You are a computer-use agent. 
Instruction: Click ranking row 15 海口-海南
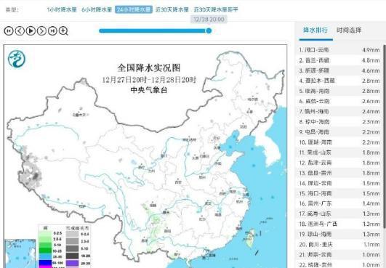[x=339, y=193]
